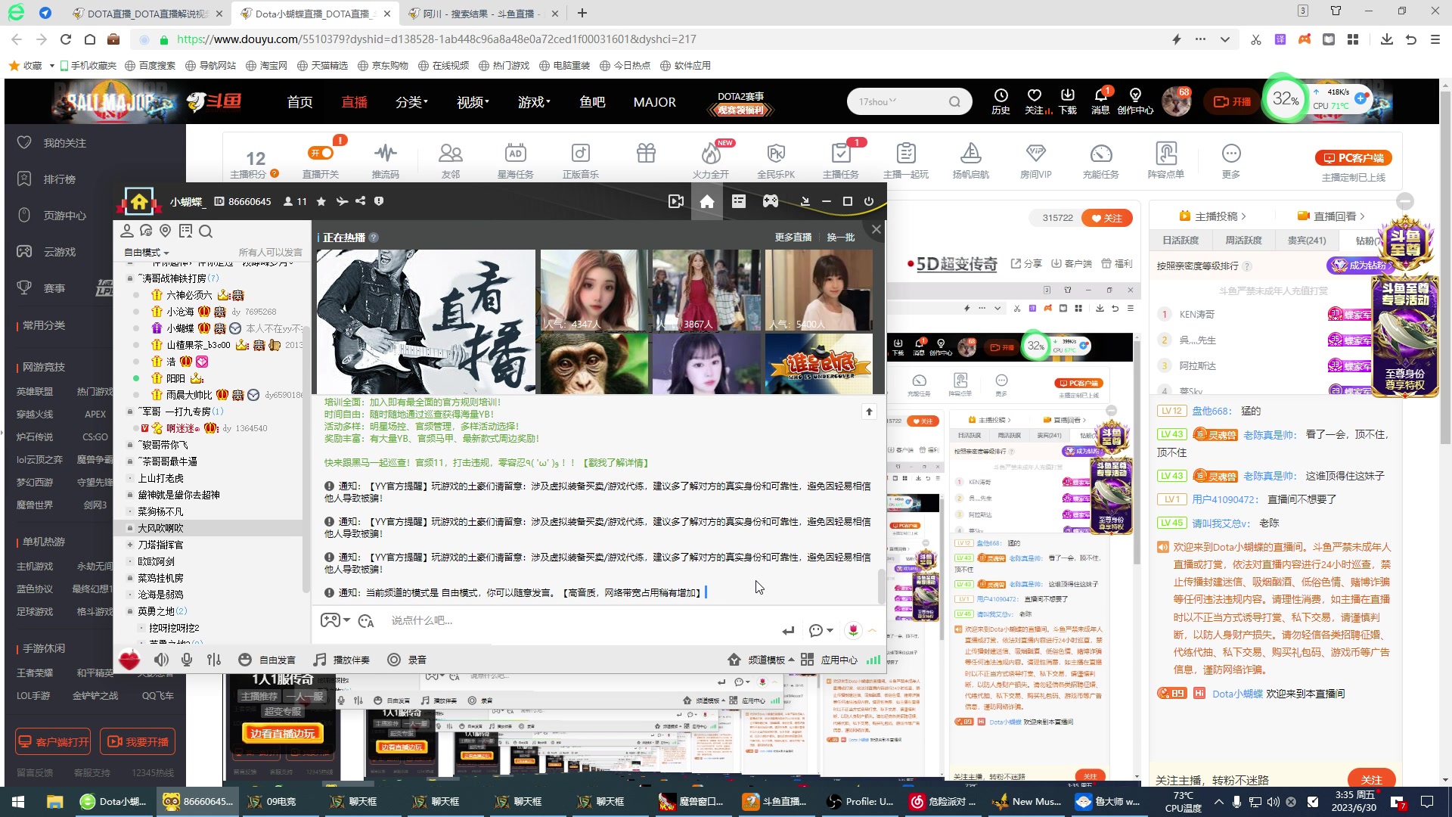Open the 推流码 stream key icon
Screen dimensions: 1452x817
tap(386, 154)
